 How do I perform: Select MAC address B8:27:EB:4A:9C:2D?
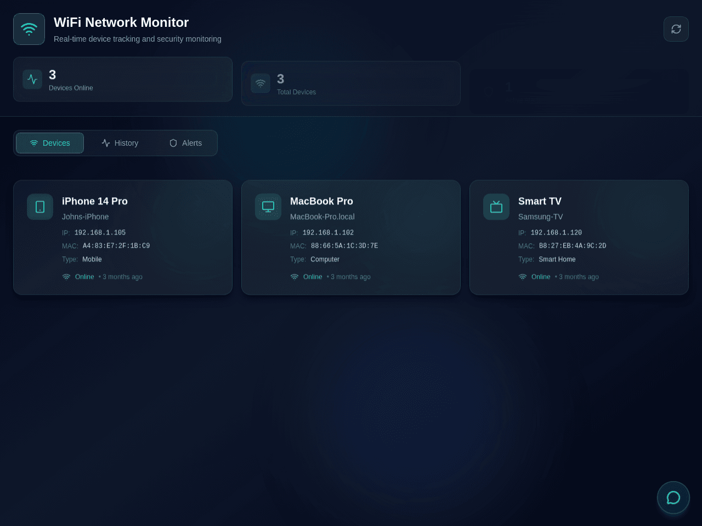point(573,246)
